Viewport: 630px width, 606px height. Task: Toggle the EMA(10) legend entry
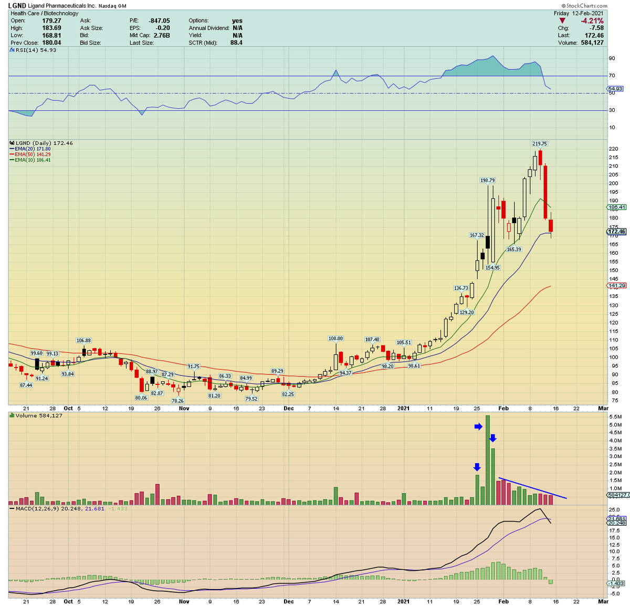33,161
